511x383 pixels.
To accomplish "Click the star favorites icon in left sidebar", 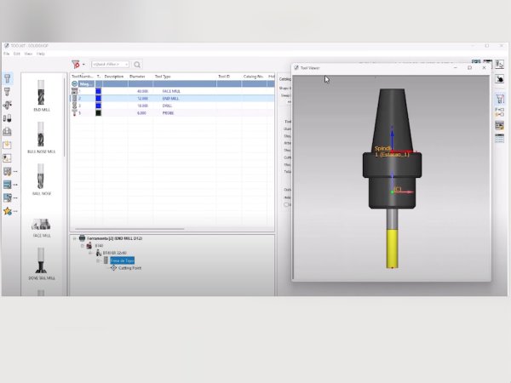I will coord(8,210).
